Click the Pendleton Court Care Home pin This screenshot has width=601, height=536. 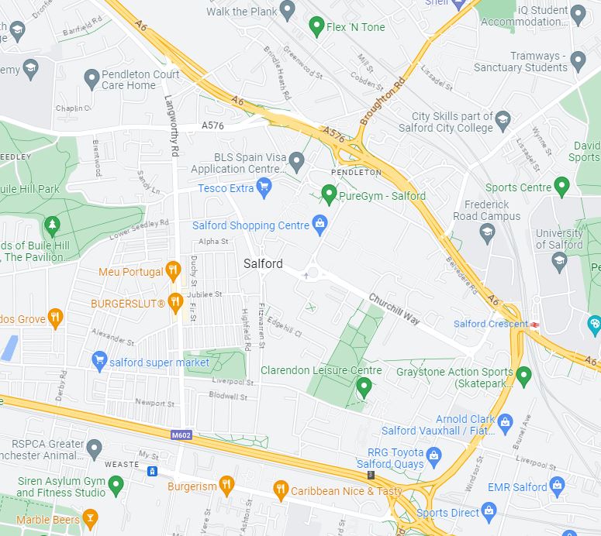[x=92, y=79]
